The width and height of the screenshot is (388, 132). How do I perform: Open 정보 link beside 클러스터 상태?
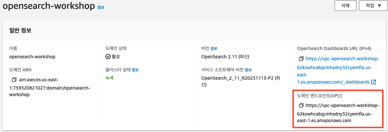[135, 70]
